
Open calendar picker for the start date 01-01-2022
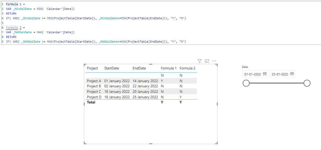pos(265,74)
